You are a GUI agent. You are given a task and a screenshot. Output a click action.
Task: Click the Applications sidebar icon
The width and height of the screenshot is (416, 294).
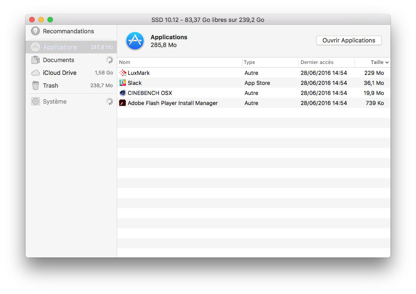coord(35,47)
